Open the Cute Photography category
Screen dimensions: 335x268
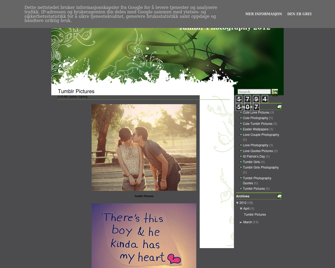255,118
